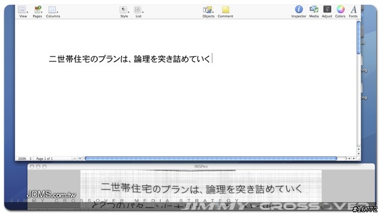Open the Media browser
Viewport: 381px width, 214px height.
[314, 11]
